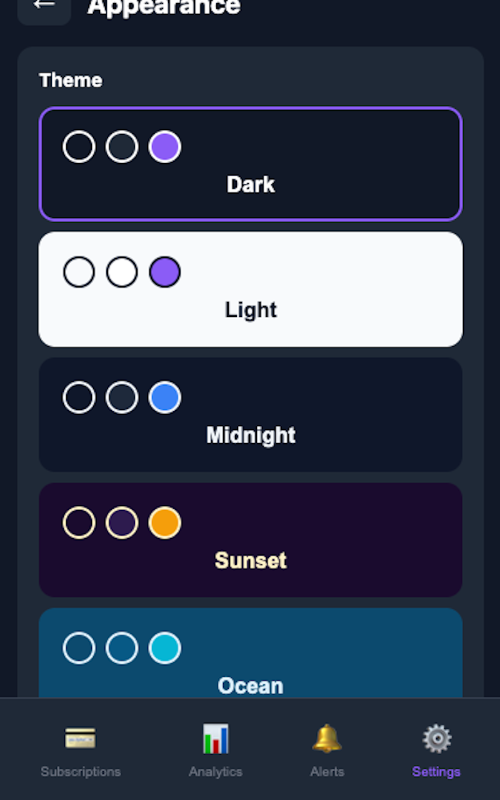Go to the Subscriptions tab

[x=80, y=750]
